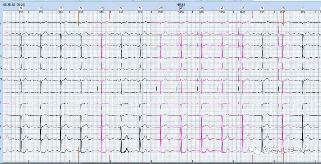This screenshot has height=164, width=321.
Task: Select the N beat label above interval 966
Action: [41, 8]
